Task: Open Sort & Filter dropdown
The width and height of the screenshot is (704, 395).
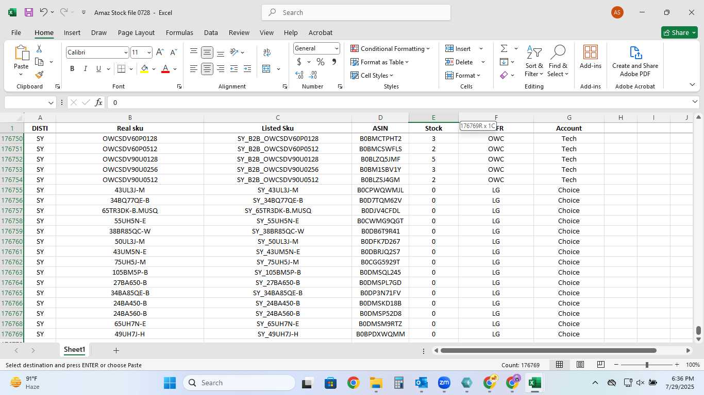Action: pos(534,61)
